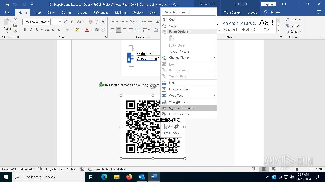
Task: Open the Mailings ribbon tab
Action: coord(121,12)
